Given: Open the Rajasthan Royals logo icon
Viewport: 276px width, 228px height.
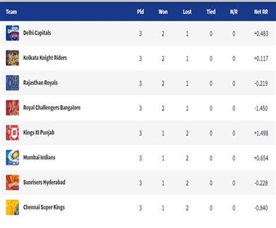Looking at the screenshot, I should pyautogui.click(x=12, y=83).
